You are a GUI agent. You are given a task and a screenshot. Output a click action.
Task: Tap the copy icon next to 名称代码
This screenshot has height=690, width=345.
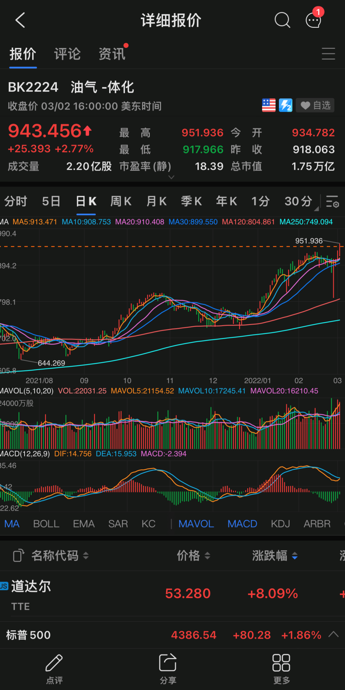point(19,555)
